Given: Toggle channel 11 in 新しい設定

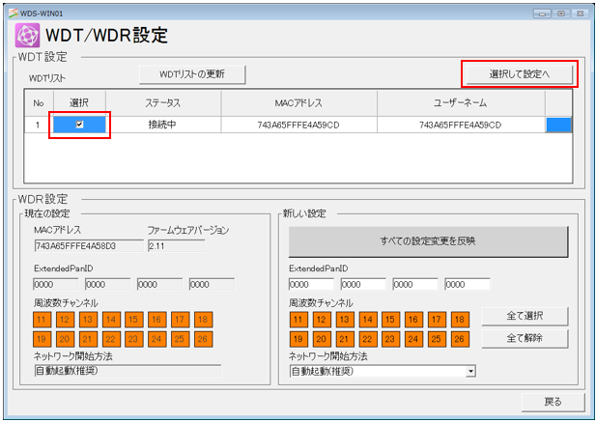Looking at the screenshot, I should coord(298,319).
